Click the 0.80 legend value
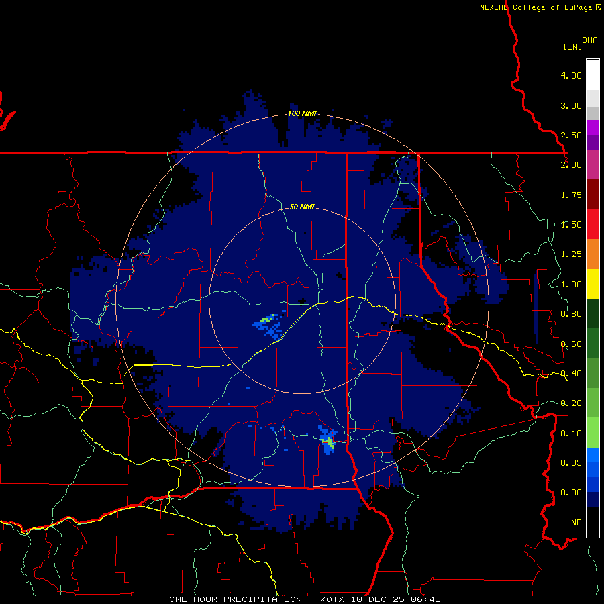The width and height of the screenshot is (604, 604). (571, 314)
